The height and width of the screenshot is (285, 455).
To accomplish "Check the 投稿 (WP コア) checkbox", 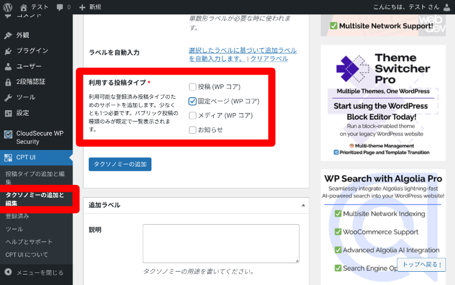I will tap(192, 87).
